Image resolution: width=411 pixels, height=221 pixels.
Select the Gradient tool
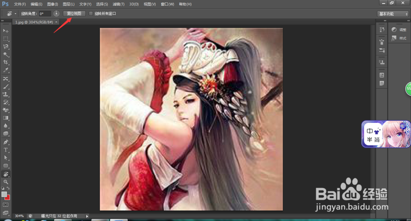point(5,118)
